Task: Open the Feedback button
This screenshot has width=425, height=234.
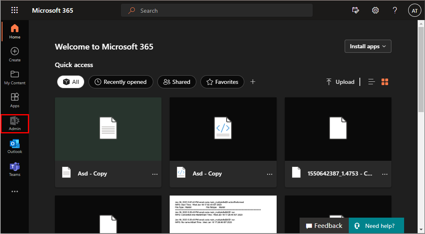Action: pos(324,226)
